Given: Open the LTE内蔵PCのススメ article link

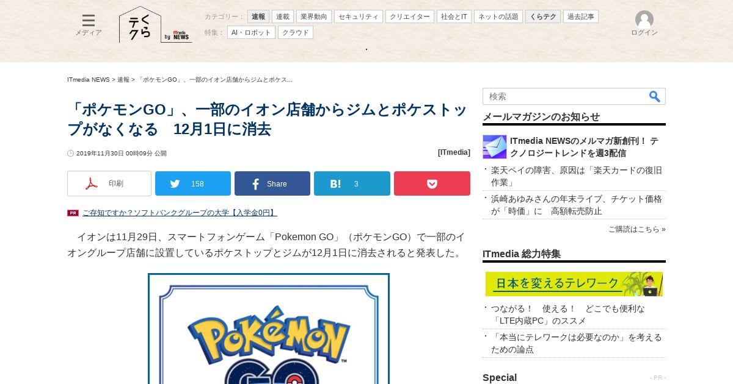Looking at the screenshot, I should 568,315.
